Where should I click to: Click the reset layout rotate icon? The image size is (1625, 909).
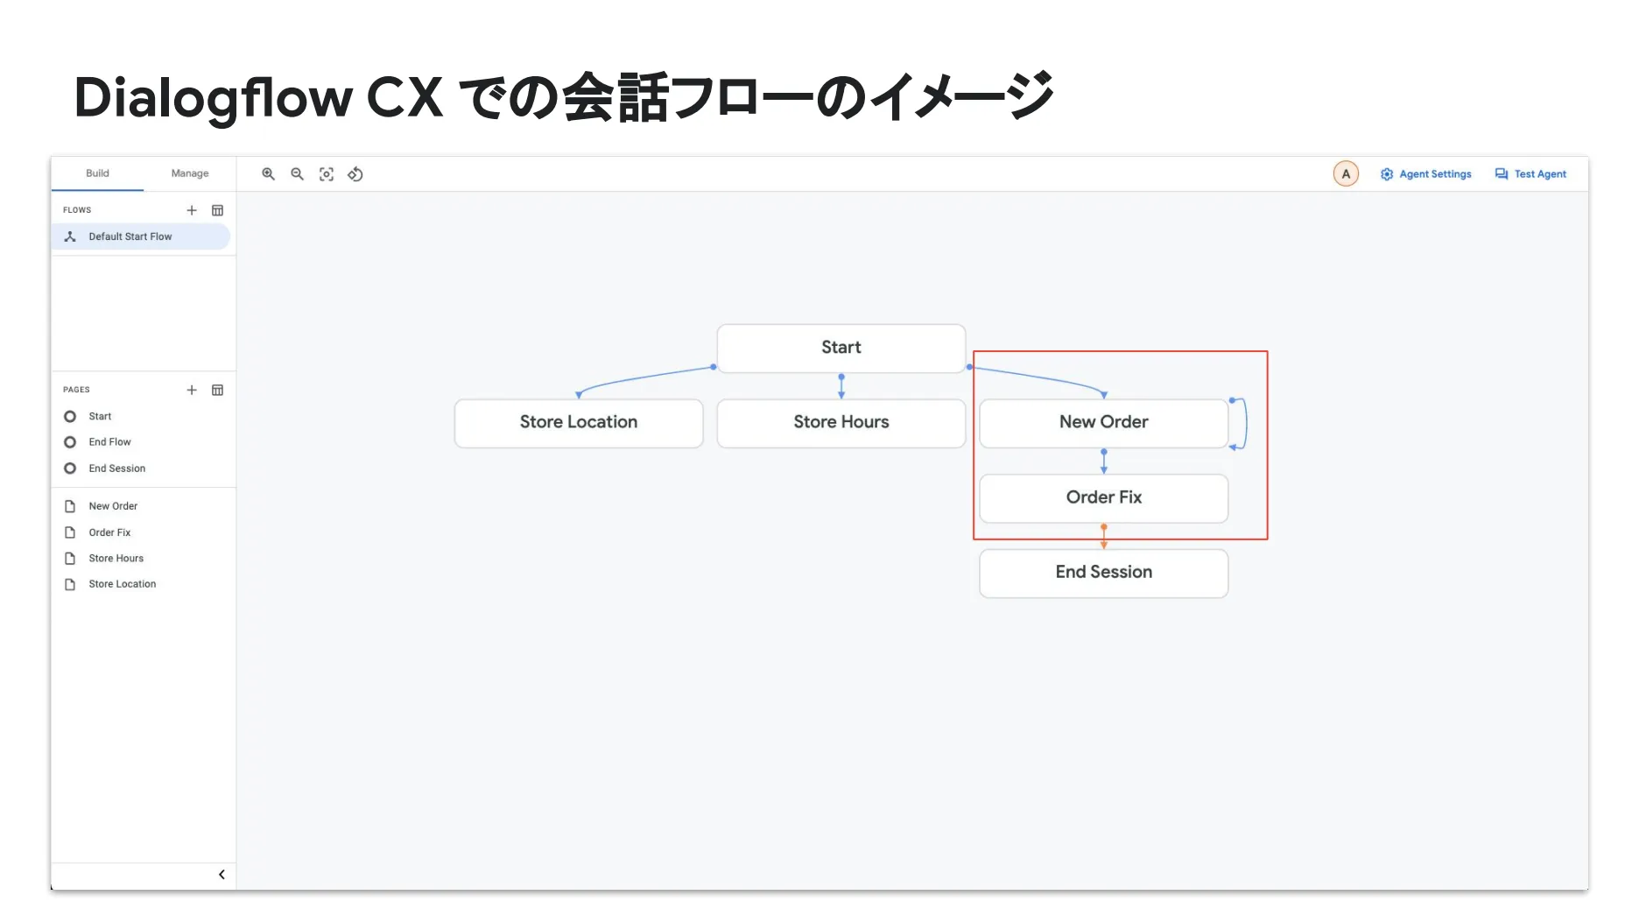pyautogui.click(x=355, y=174)
